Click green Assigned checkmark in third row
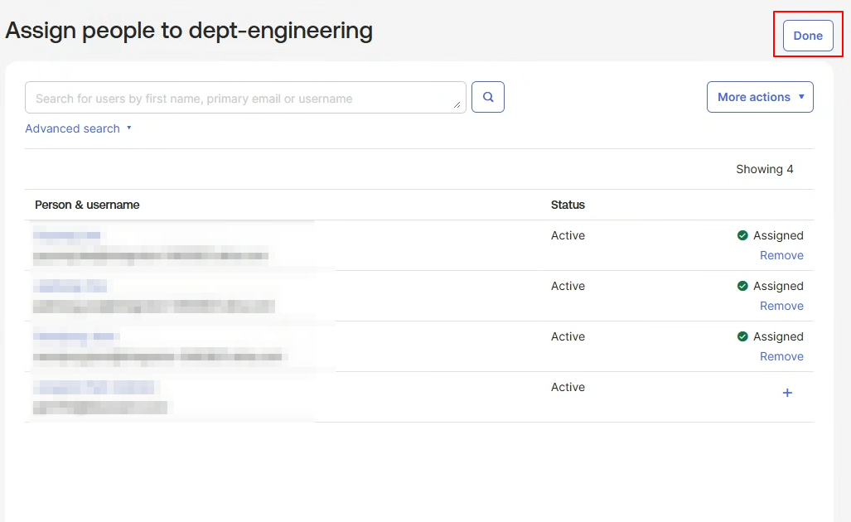851x522 pixels. (x=742, y=336)
